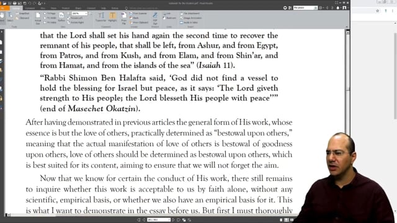The image size is (397, 223).
Task: Set view to Actual Size
Action: [38, 18]
